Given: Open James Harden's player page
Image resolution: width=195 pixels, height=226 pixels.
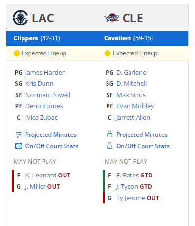Looking at the screenshot, I should click(45, 73).
